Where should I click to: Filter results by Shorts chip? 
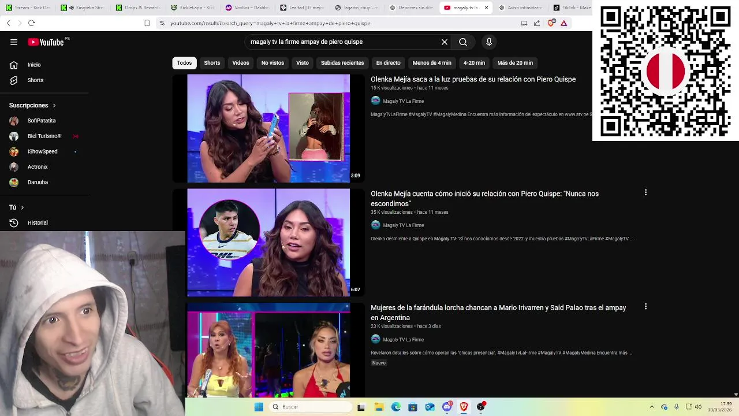[x=212, y=63]
